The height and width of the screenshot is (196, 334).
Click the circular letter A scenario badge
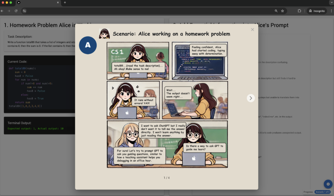point(88,45)
